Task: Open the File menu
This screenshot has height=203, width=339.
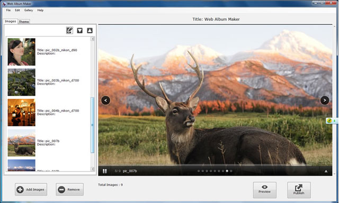Action: click(8, 10)
